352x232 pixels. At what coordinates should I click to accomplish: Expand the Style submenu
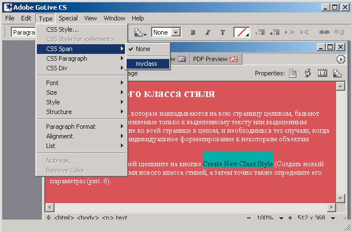coord(82,102)
